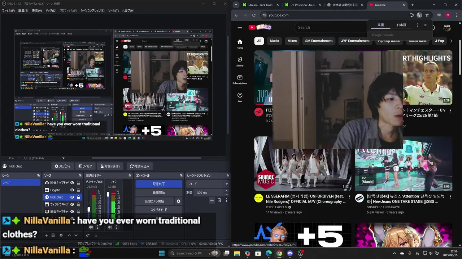Enable スタジオモード studio mode
The width and height of the screenshot is (462, 259).
(159, 210)
